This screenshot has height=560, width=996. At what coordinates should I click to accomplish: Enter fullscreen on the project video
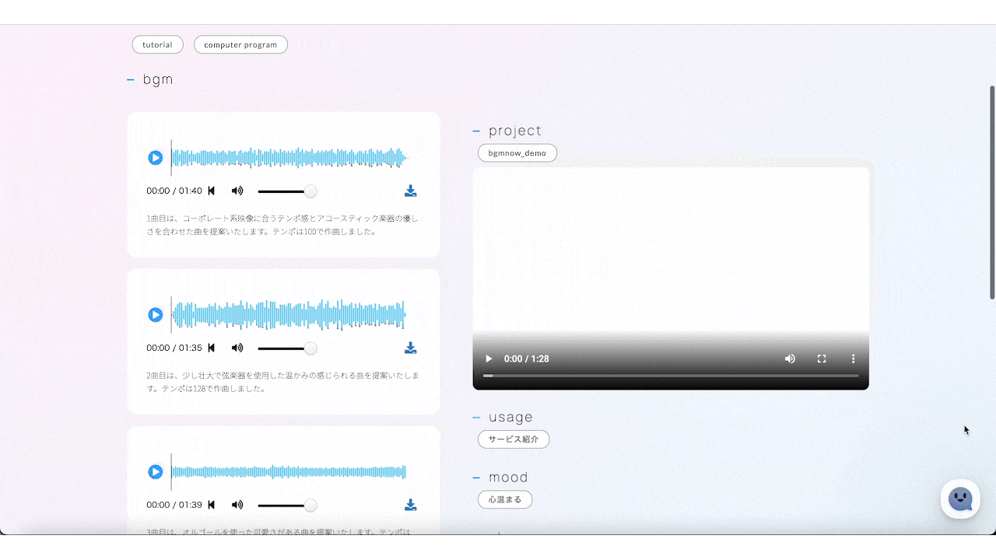pyautogui.click(x=821, y=359)
